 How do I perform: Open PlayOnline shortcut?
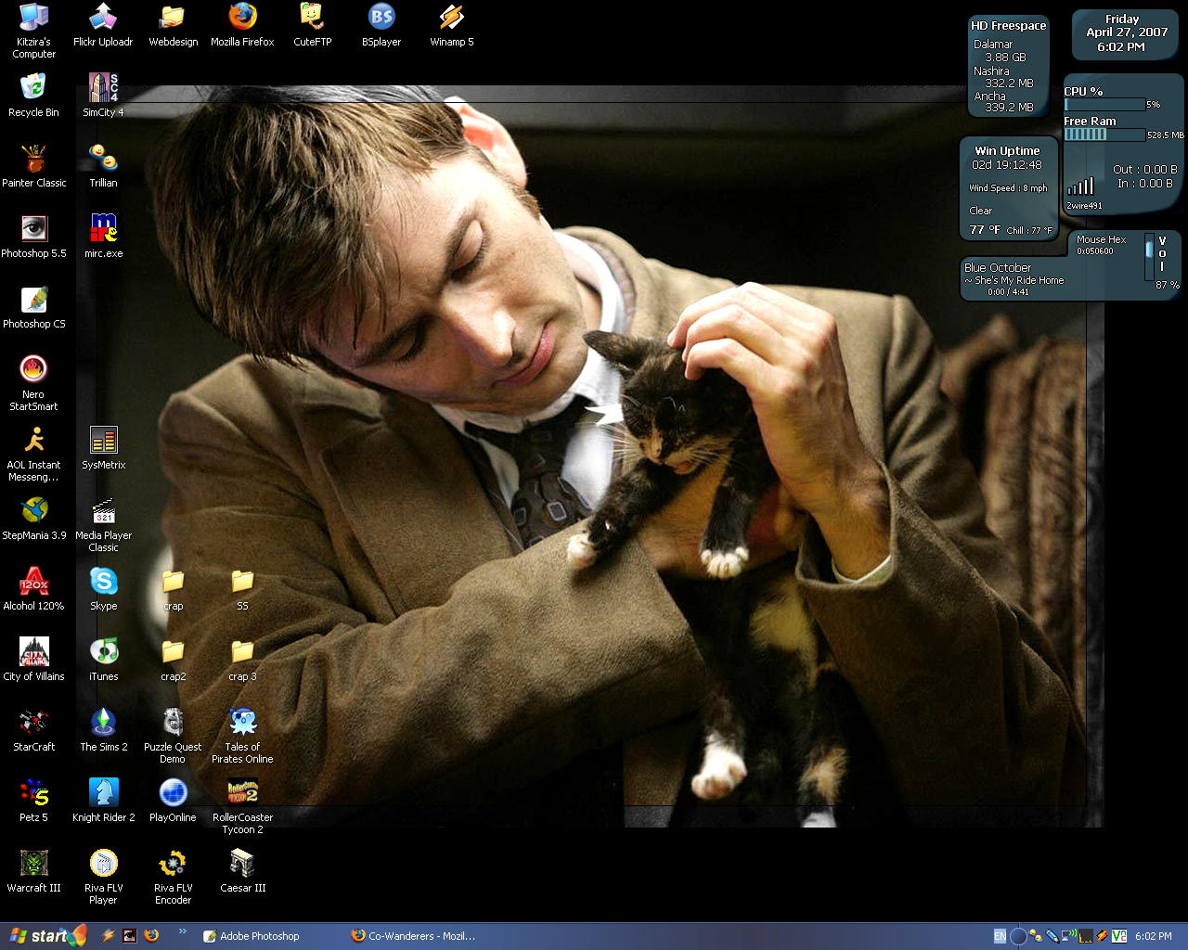point(173,800)
